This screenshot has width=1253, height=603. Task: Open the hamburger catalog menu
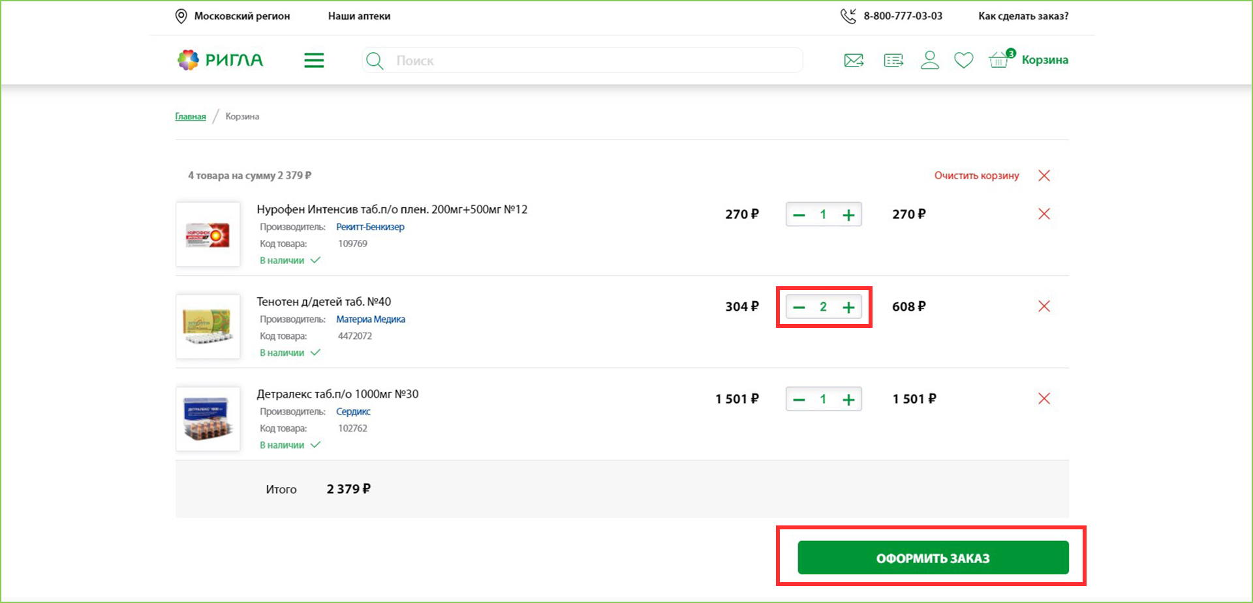tap(314, 61)
